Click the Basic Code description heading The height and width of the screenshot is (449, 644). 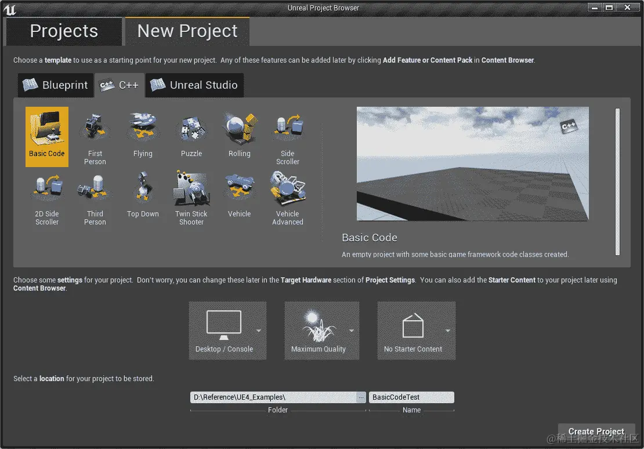(x=369, y=238)
